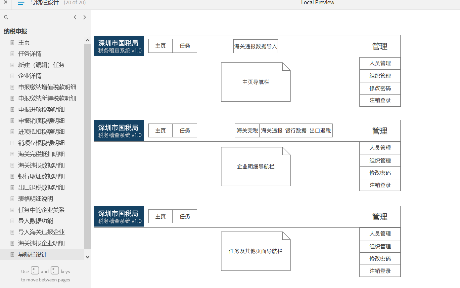Screen dimensions: 460x288
Task: Open the 海关违报企业明细 page
Action: coord(41,243)
